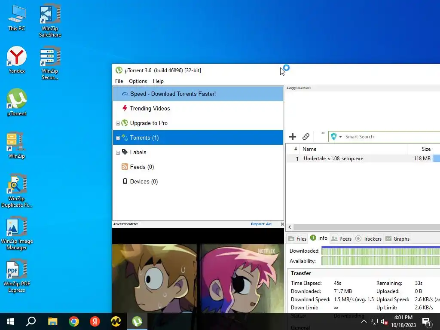Open Yandex Browser from taskbar
Screen dimensions: 440x330
pyautogui.click(x=95, y=321)
